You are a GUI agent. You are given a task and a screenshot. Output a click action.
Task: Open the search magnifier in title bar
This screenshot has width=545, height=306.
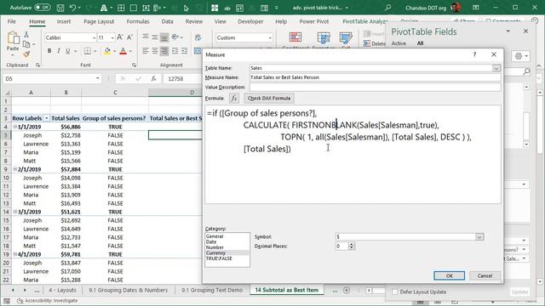(388, 8)
